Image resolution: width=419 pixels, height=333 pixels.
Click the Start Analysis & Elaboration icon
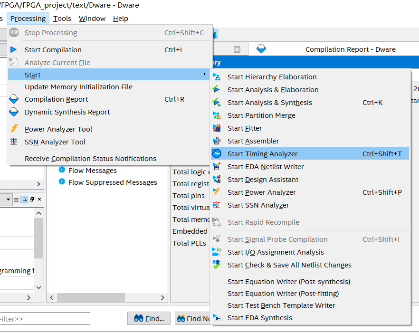(x=217, y=89)
